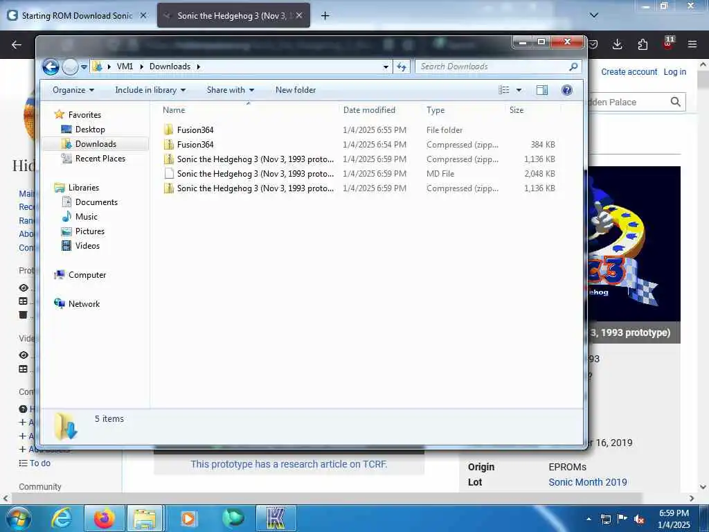Click Hidden Palace search magnifier icon
709x532 pixels.
676,102
